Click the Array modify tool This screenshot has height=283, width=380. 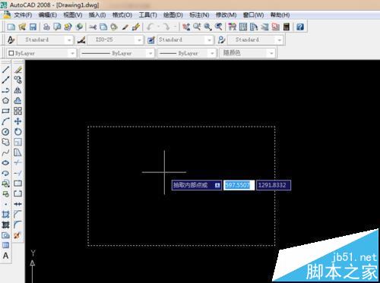pyautogui.click(x=17, y=111)
